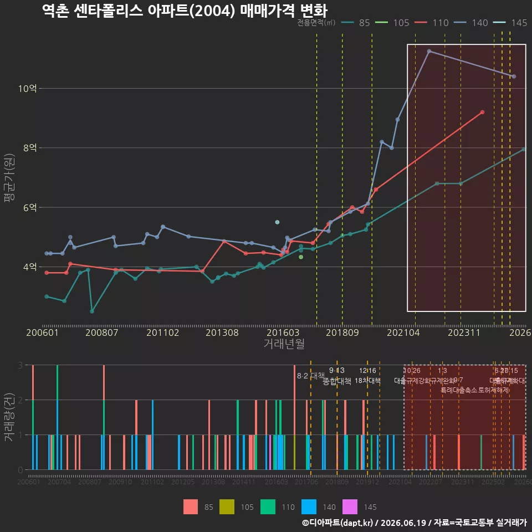The image size is (532, 532).
Task: Click the 202207 label on volume chart
Action: click(x=431, y=482)
